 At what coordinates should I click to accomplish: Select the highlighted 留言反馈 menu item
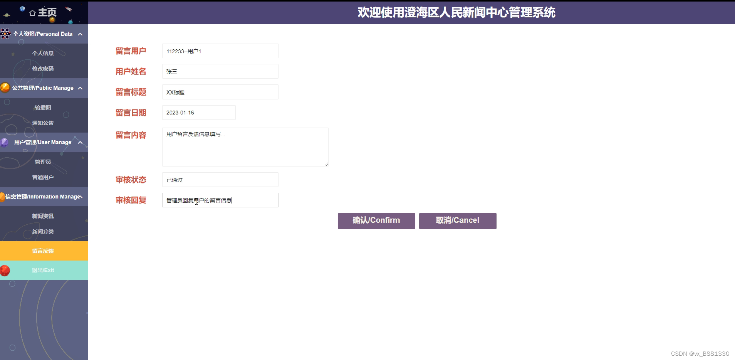(x=44, y=251)
